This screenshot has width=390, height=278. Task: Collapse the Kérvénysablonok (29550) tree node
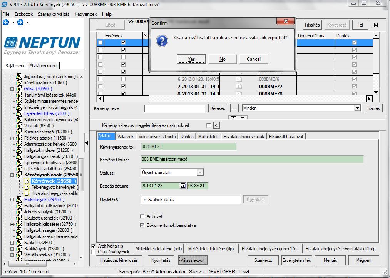tap(12, 175)
